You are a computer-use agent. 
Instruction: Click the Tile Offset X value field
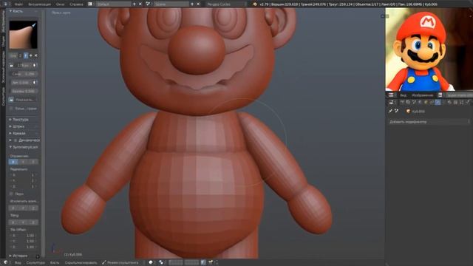click(x=24, y=236)
